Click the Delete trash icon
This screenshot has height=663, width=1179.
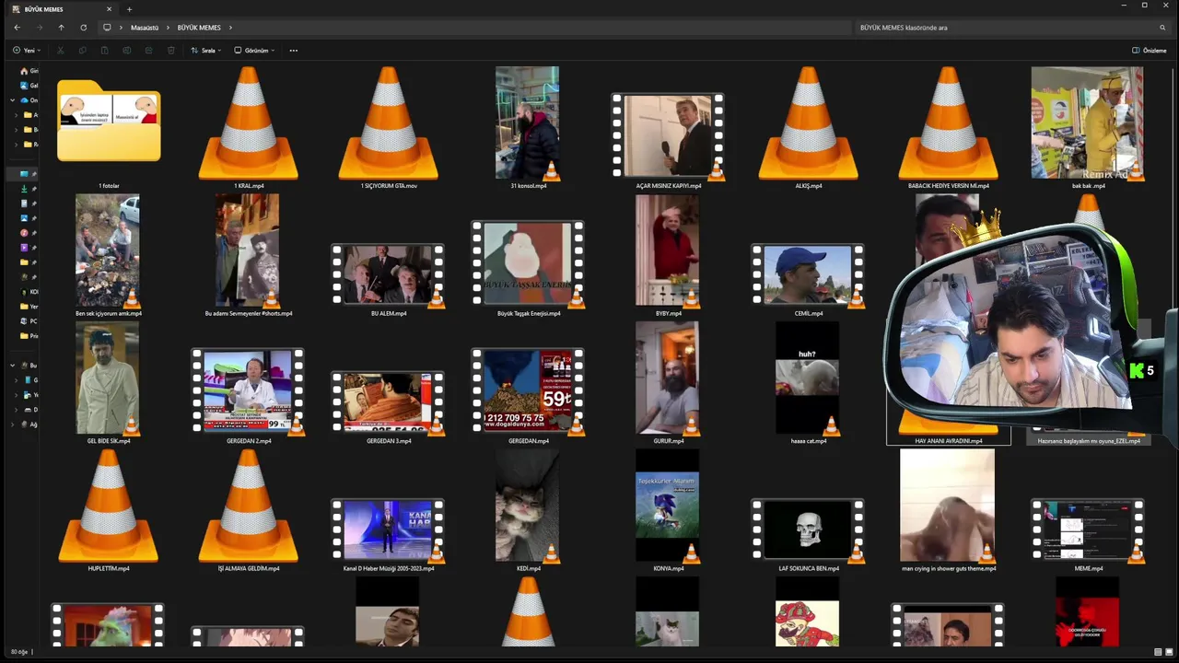pyautogui.click(x=170, y=51)
